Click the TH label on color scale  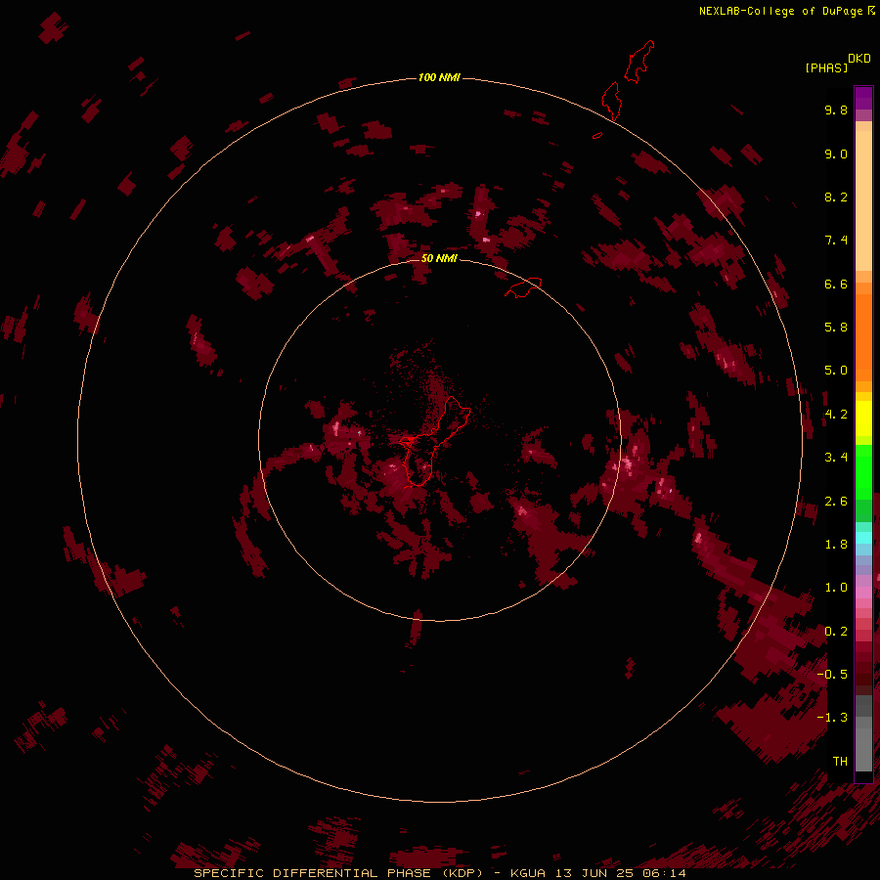pyautogui.click(x=840, y=761)
